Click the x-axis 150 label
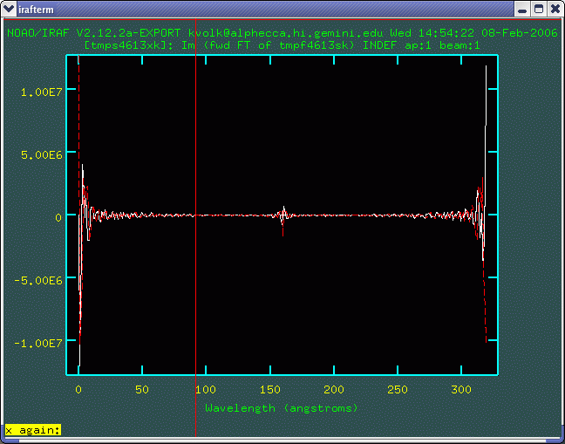565x444 pixels. coord(270,390)
